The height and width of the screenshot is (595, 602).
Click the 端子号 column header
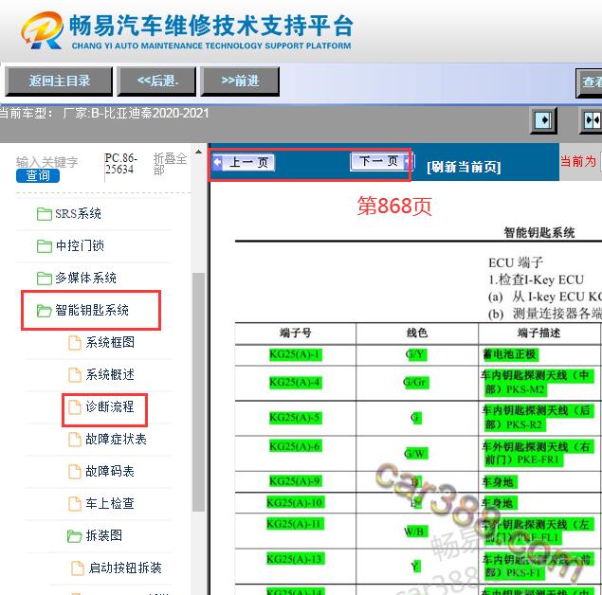click(295, 333)
